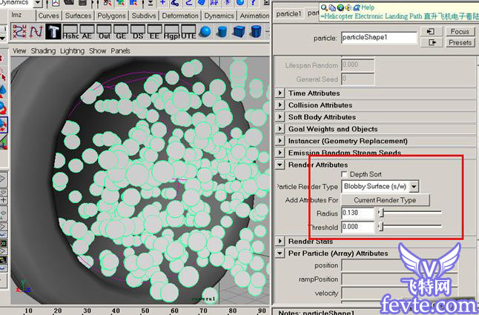Click the GE shelf button
Screen dimensions: 479x315
pyautogui.click(x=121, y=32)
